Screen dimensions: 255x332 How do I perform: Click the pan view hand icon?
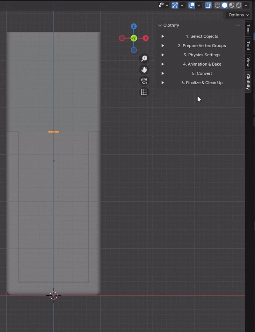pos(144,69)
